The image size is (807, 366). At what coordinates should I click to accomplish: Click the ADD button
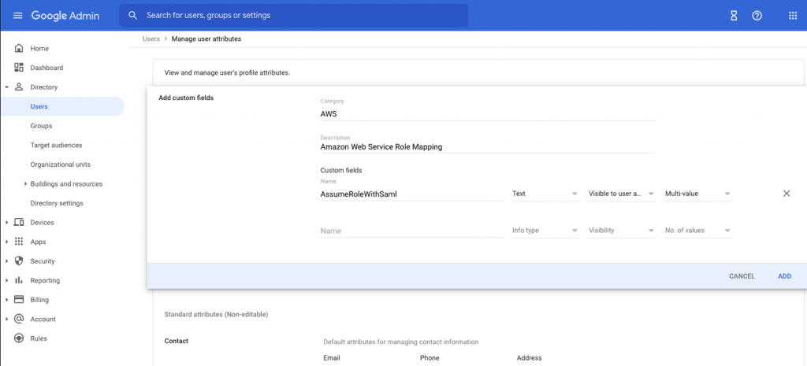point(784,276)
